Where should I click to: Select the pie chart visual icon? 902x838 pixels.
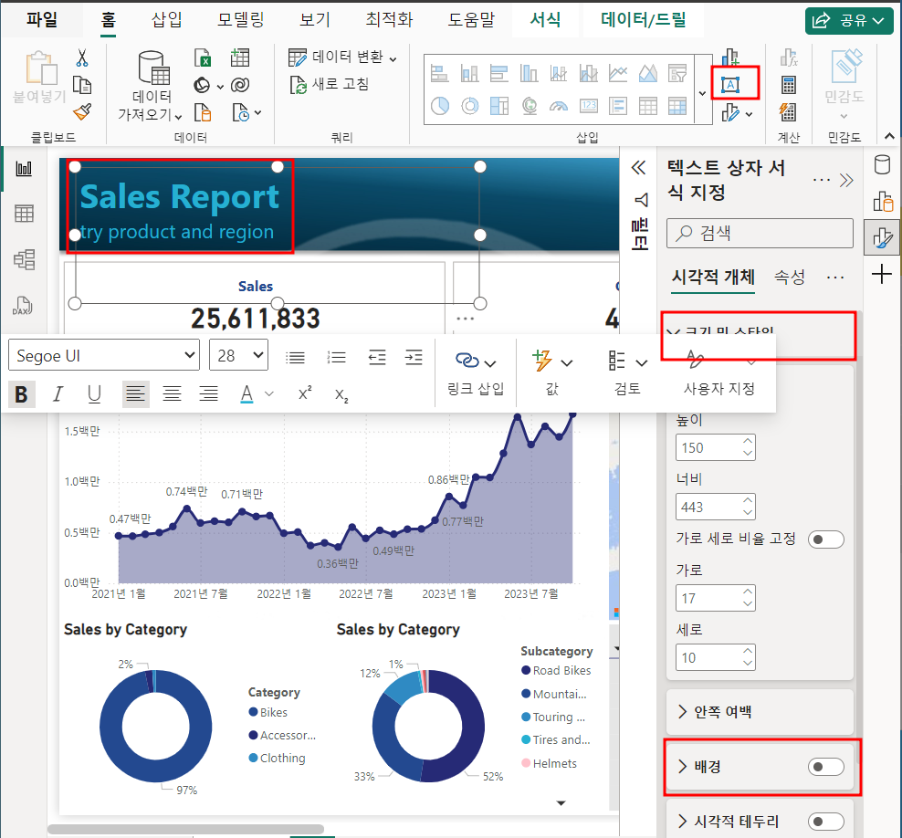pyautogui.click(x=439, y=106)
